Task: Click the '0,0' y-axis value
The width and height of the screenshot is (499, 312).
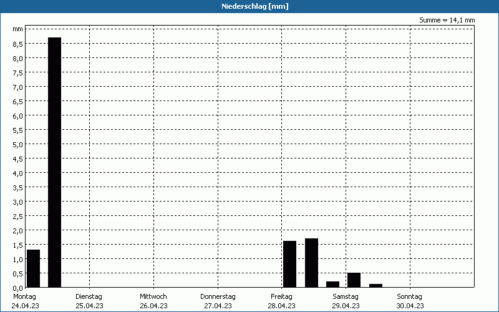Action: (18, 288)
